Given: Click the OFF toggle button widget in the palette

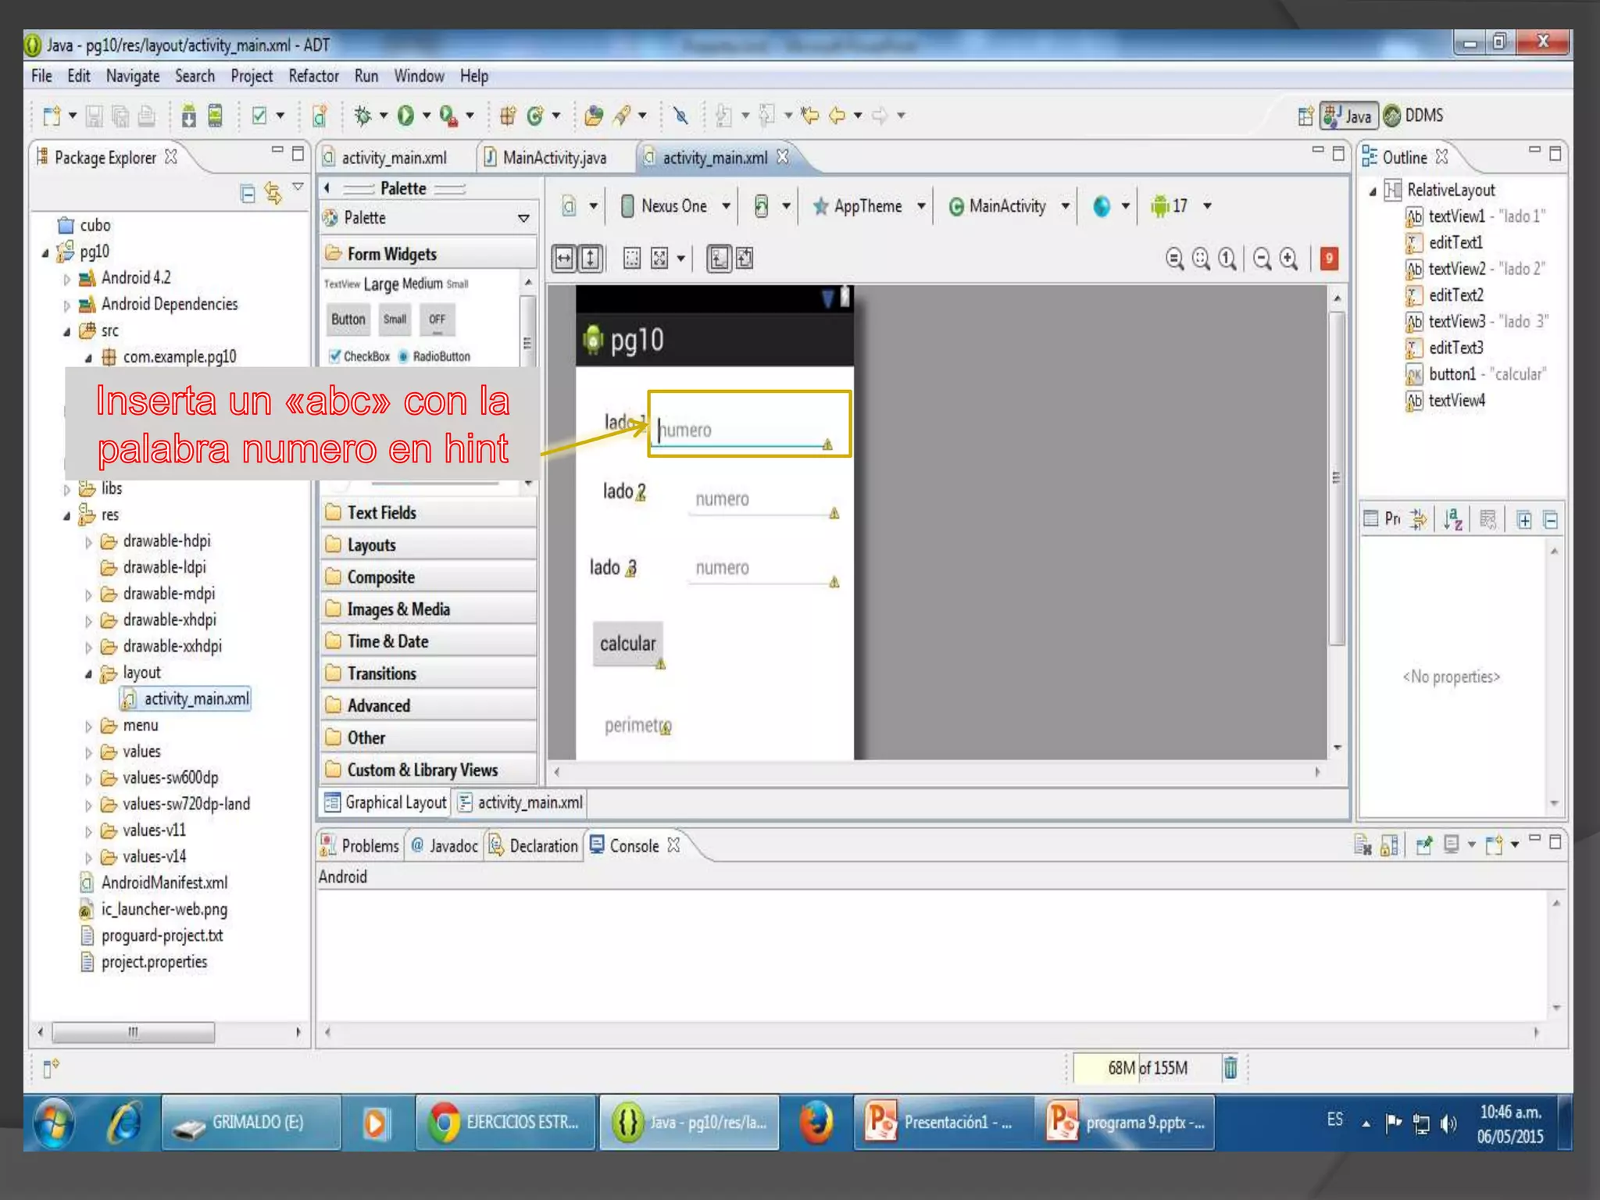Looking at the screenshot, I should 437,320.
